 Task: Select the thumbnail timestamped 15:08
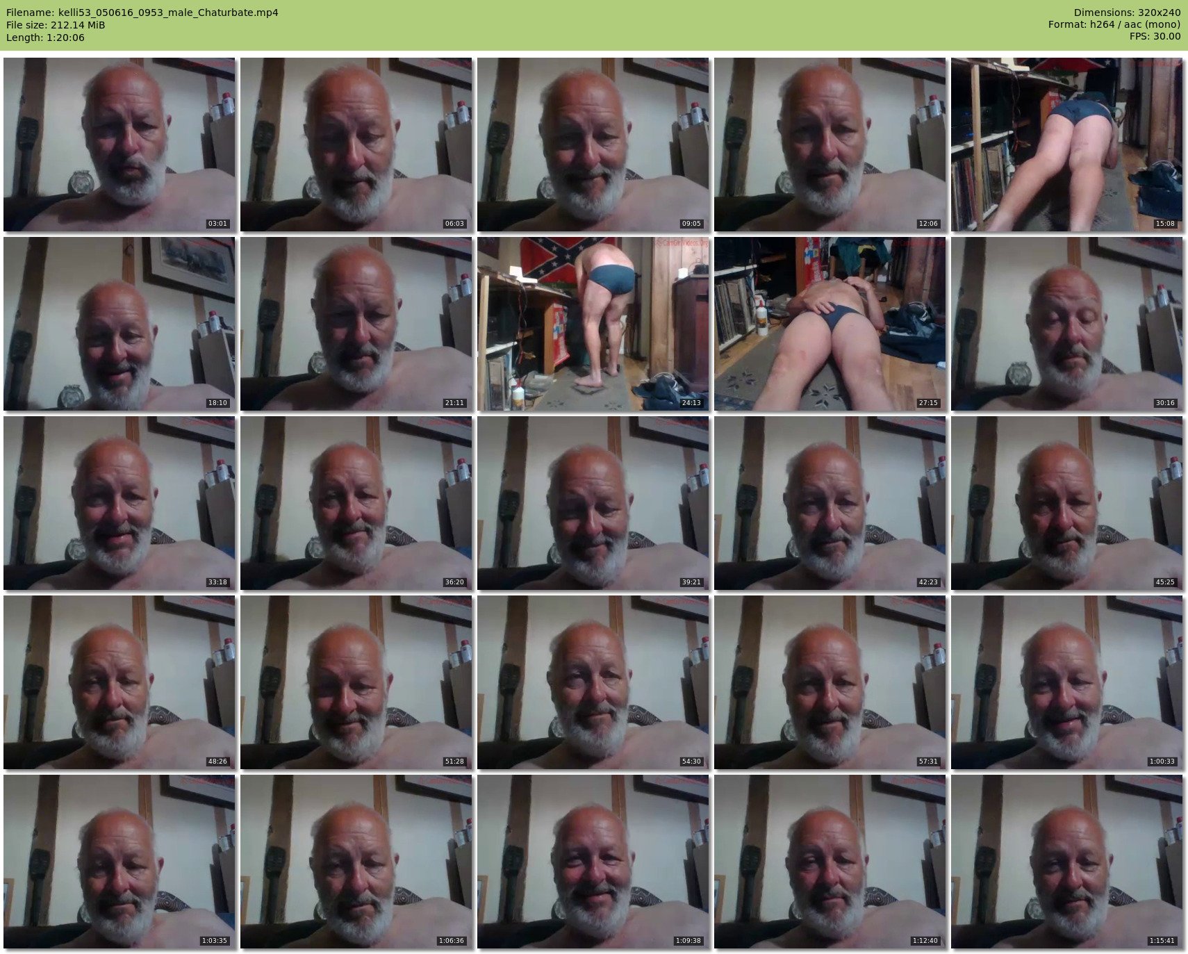(1067, 145)
